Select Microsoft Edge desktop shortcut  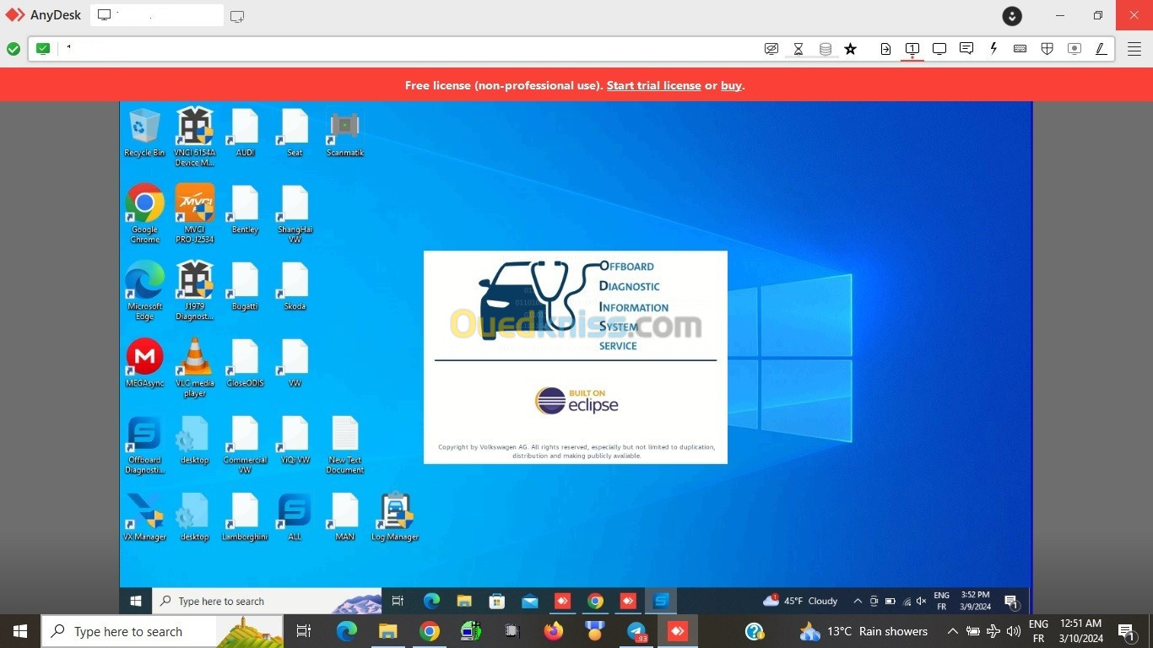(x=144, y=289)
